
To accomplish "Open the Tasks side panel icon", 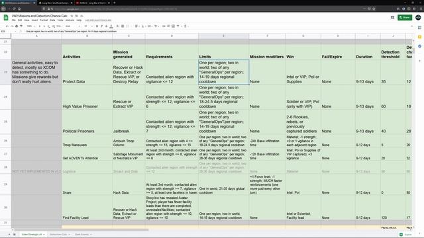I will [x=419, y=46].
